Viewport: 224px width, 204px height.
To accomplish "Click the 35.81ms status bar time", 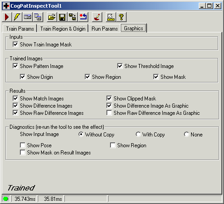I will (51, 199).
